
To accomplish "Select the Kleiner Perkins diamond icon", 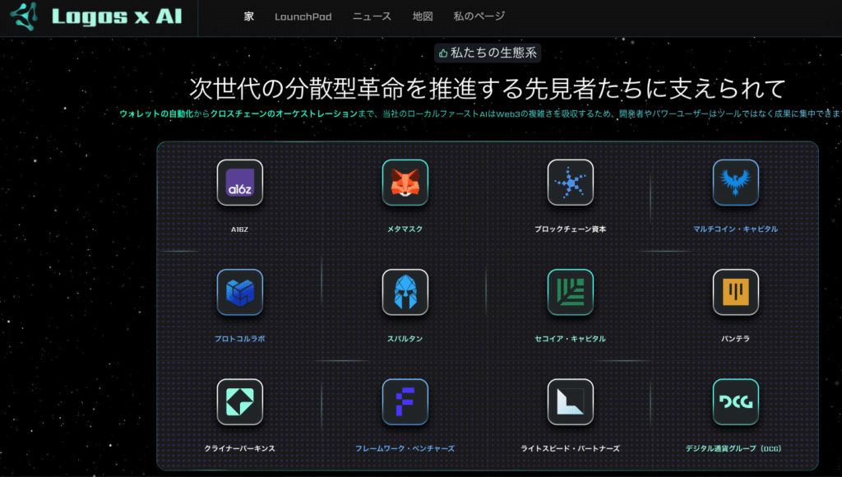I will pyautogui.click(x=240, y=402).
